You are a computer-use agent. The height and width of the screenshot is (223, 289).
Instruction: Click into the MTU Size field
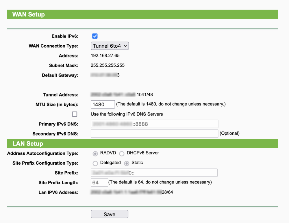coord(103,104)
